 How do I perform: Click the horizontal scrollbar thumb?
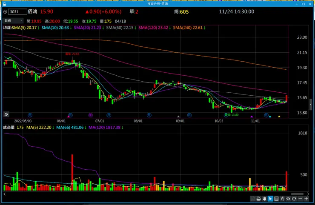click(297, 194)
